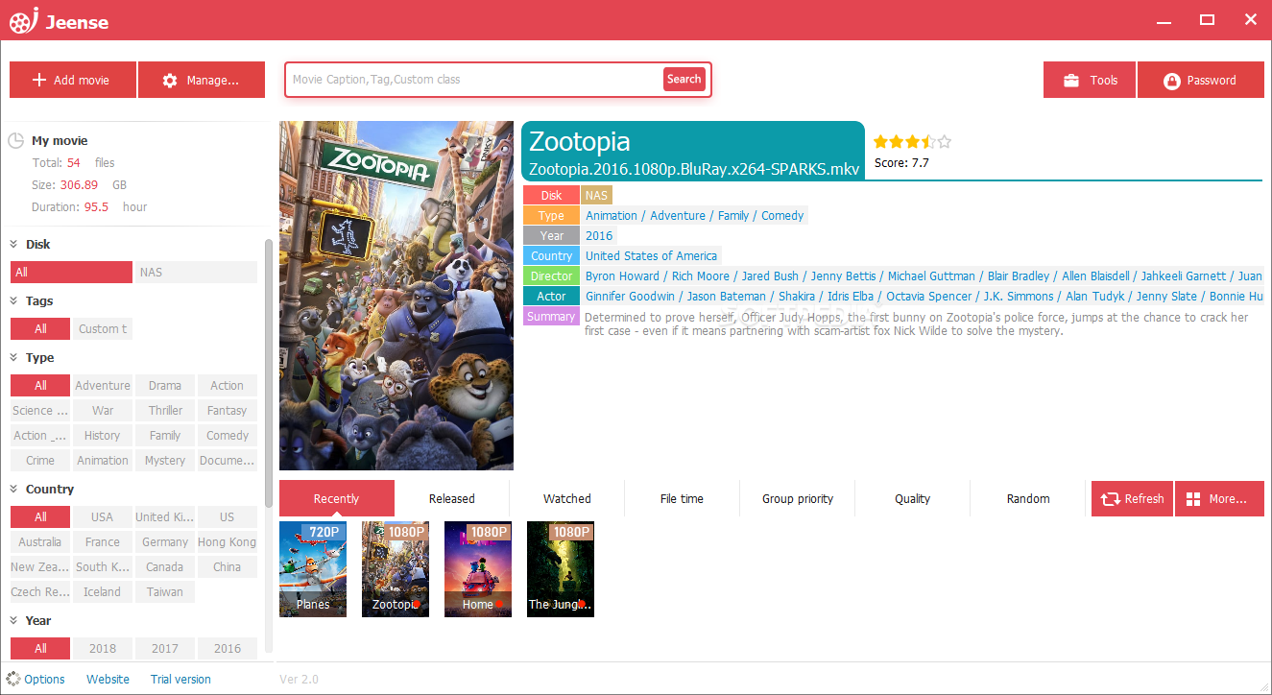
Task: Filter by year 2018
Action: pyautogui.click(x=103, y=649)
